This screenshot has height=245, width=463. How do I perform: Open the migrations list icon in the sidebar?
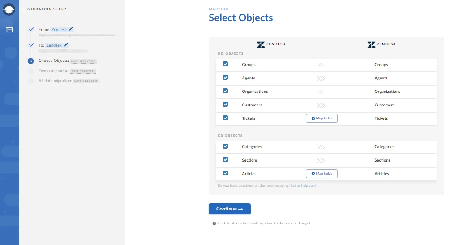pos(9,30)
